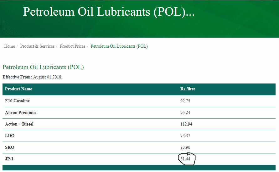Image resolution: width=279 pixels, height=172 pixels.
Task: Click the Effective From label
Action: tap(17, 77)
